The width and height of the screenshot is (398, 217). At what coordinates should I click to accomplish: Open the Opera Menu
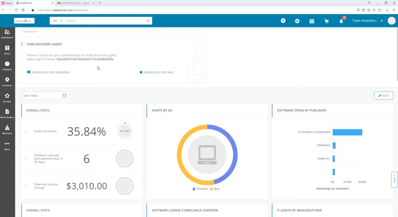(7, 3)
